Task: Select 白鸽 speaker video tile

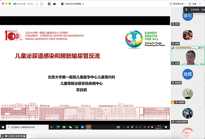Action: tap(188, 56)
